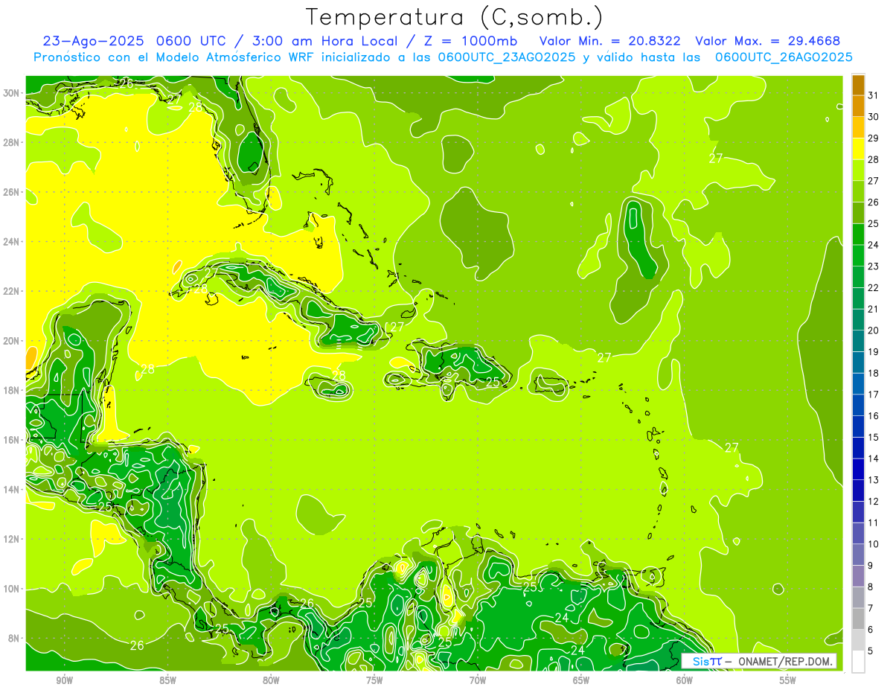Select legend value 14 on the color bar

(x=874, y=459)
